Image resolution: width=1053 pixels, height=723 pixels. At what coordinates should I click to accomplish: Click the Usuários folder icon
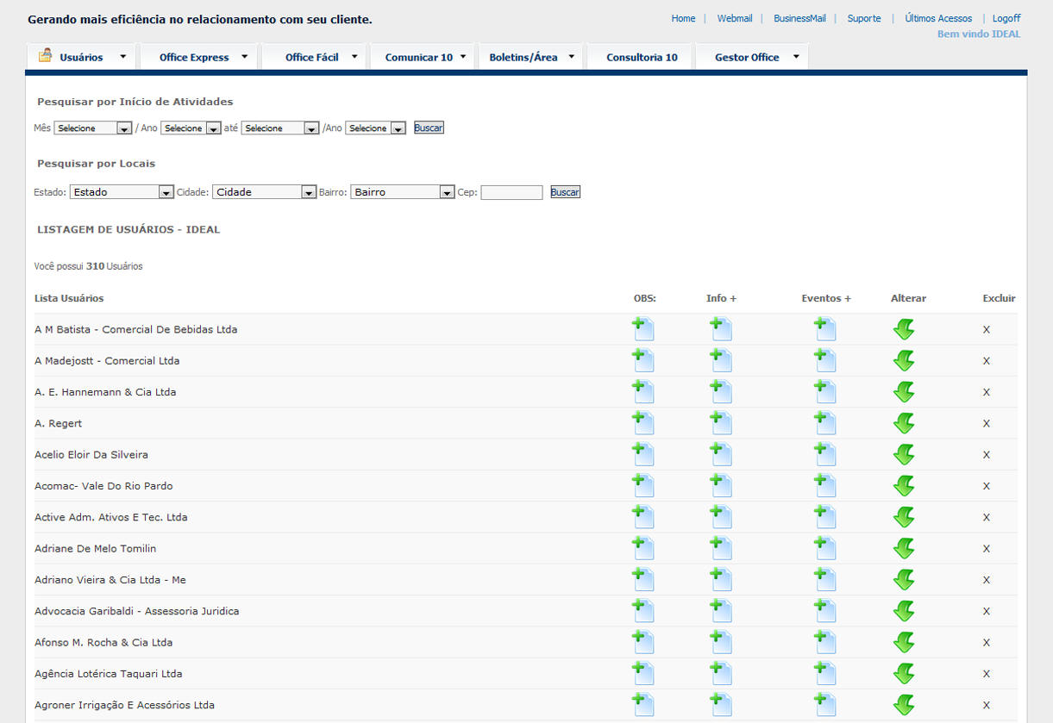46,56
